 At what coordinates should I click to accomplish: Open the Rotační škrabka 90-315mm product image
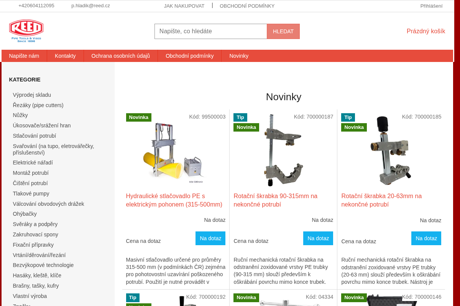(283, 150)
